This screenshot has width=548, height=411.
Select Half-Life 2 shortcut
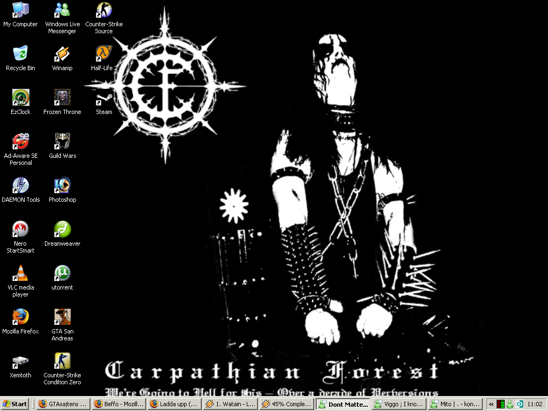pyautogui.click(x=104, y=58)
